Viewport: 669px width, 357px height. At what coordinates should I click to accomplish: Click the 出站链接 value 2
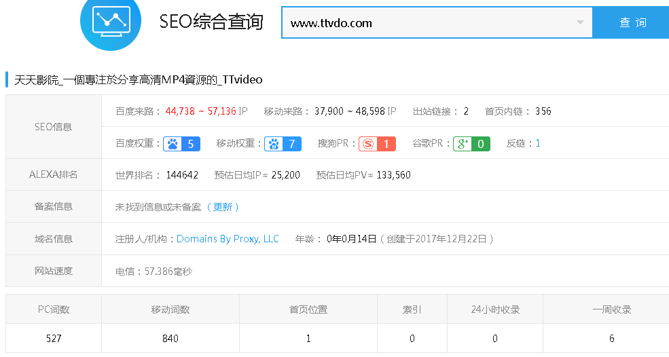(466, 111)
